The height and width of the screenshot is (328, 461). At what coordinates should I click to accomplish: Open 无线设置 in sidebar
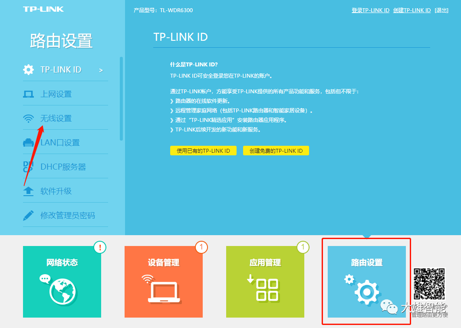point(66,118)
